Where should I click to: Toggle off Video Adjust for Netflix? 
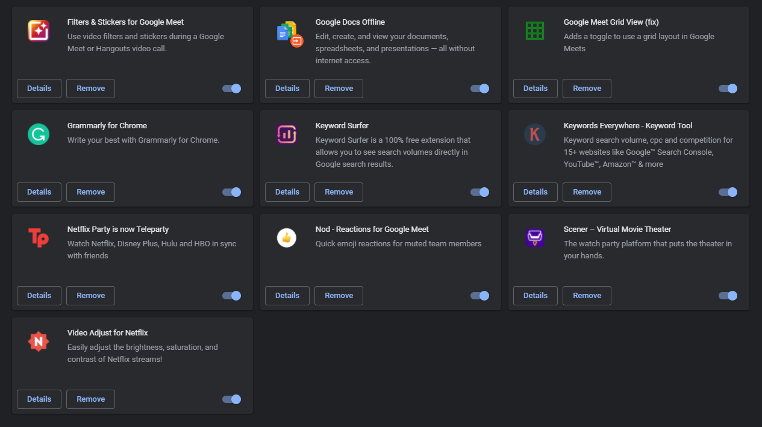[231, 399]
